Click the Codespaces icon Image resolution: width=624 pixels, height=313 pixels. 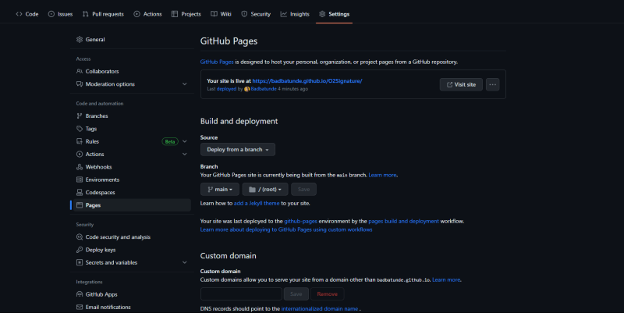pyautogui.click(x=80, y=192)
